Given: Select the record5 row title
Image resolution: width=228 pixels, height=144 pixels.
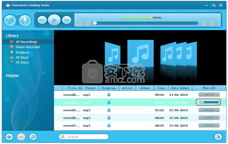Looking at the screenshot, I should (x=72, y=110).
